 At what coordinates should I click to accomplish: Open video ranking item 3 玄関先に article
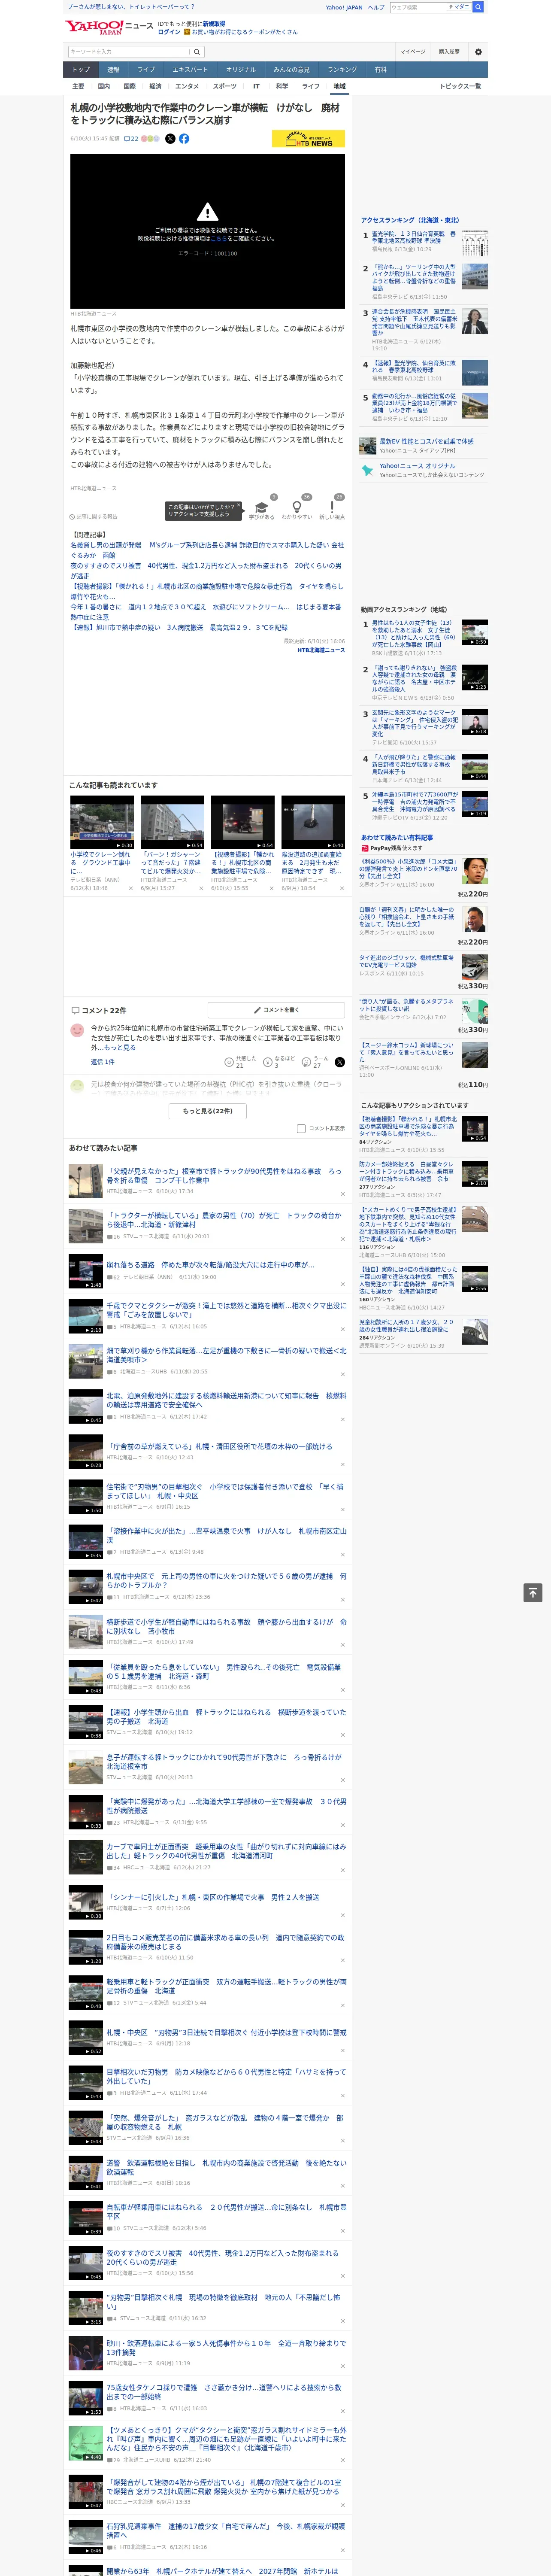click(x=415, y=724)
